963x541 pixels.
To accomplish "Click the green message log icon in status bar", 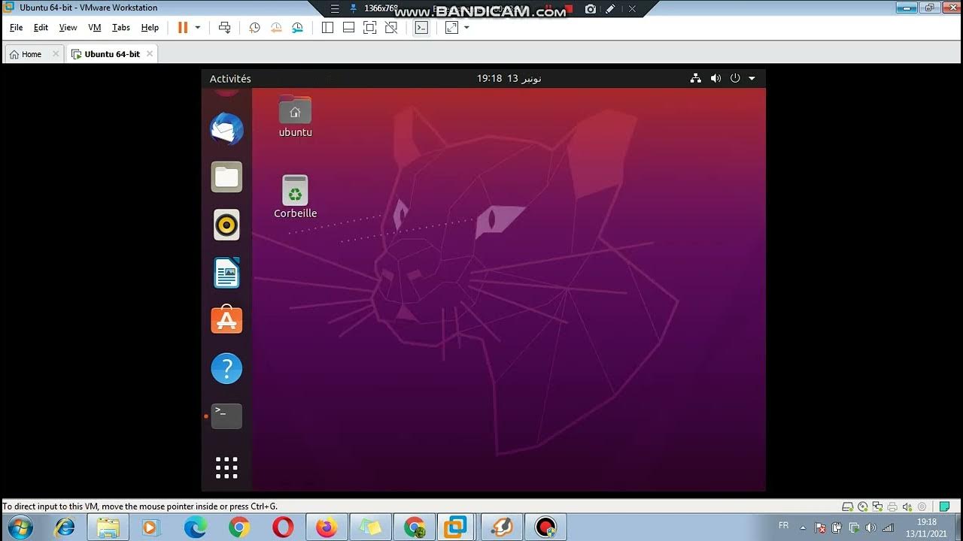I will click(944, 506).
